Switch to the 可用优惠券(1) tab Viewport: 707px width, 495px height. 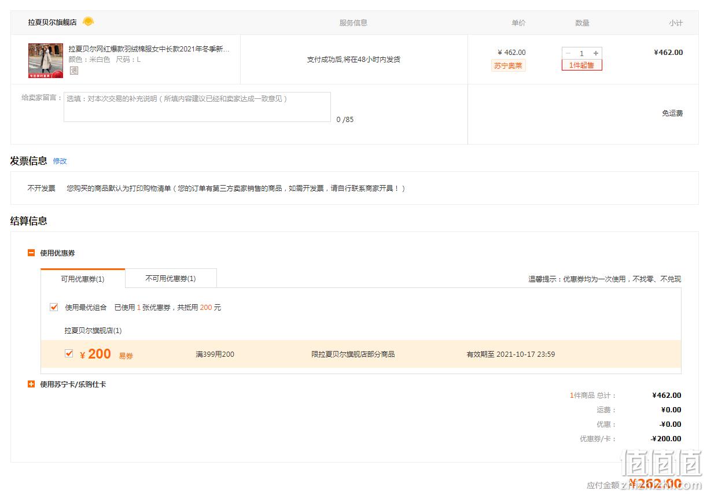pos(83,279)
